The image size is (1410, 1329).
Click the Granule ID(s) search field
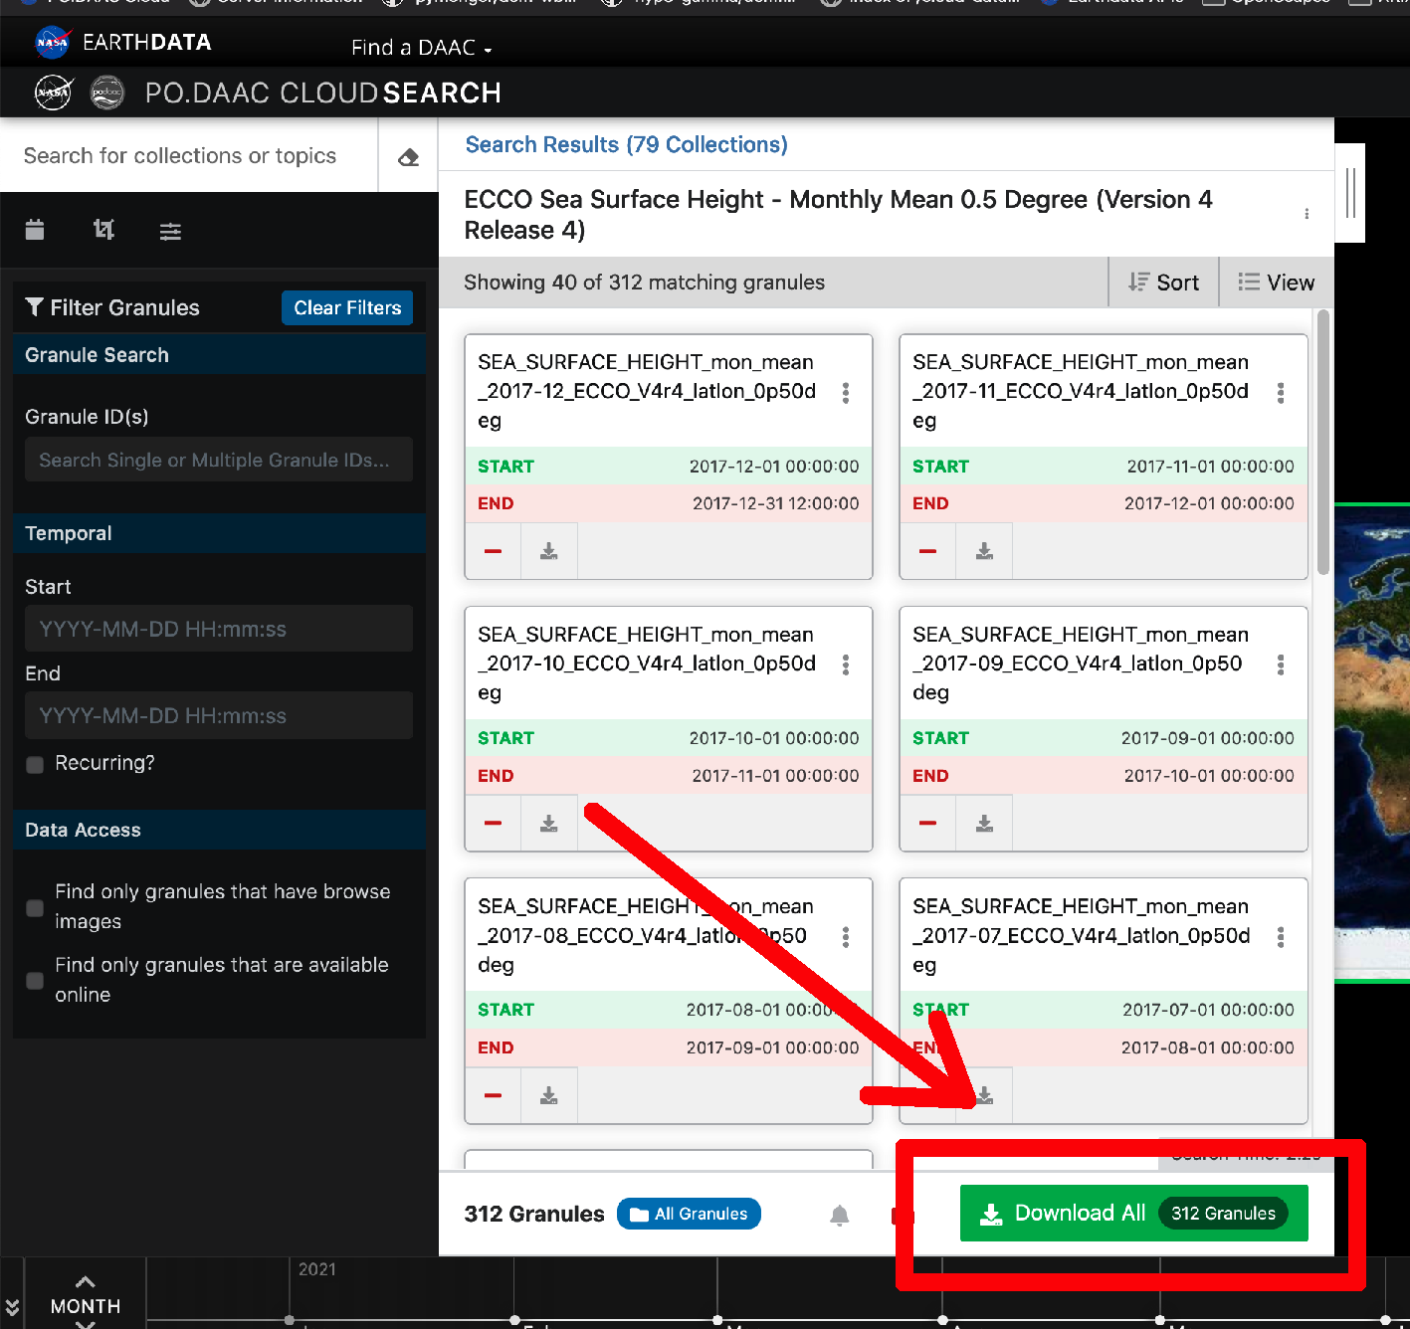[x=219, y=460]
